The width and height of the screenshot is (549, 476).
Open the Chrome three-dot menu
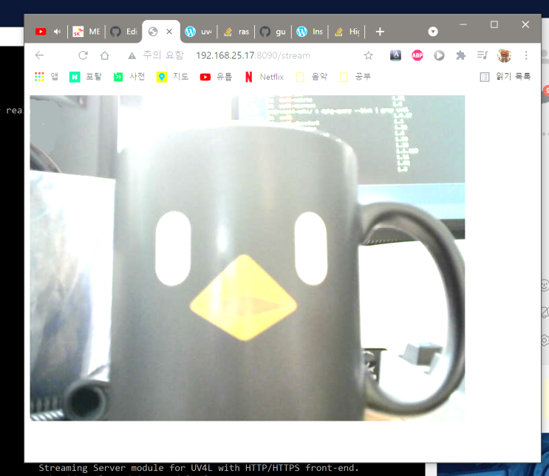[x=526, y=55]
